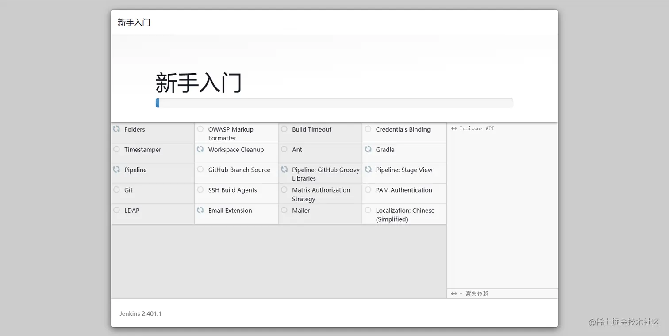Click the '** Ionicons API' log entry
669x336 pixels.
pyautogui.click(x=472, y=128)
